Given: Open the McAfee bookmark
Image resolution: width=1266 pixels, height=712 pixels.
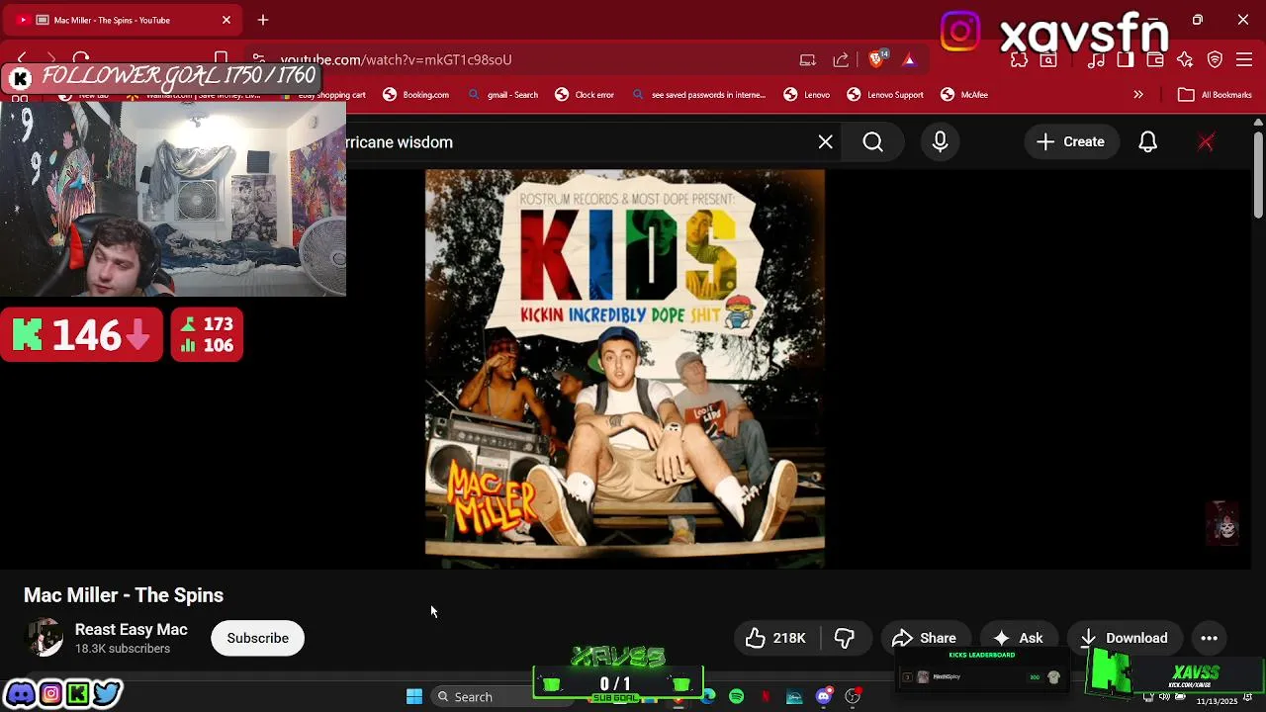Looking at the screenshot, I should tap(964, 95).
